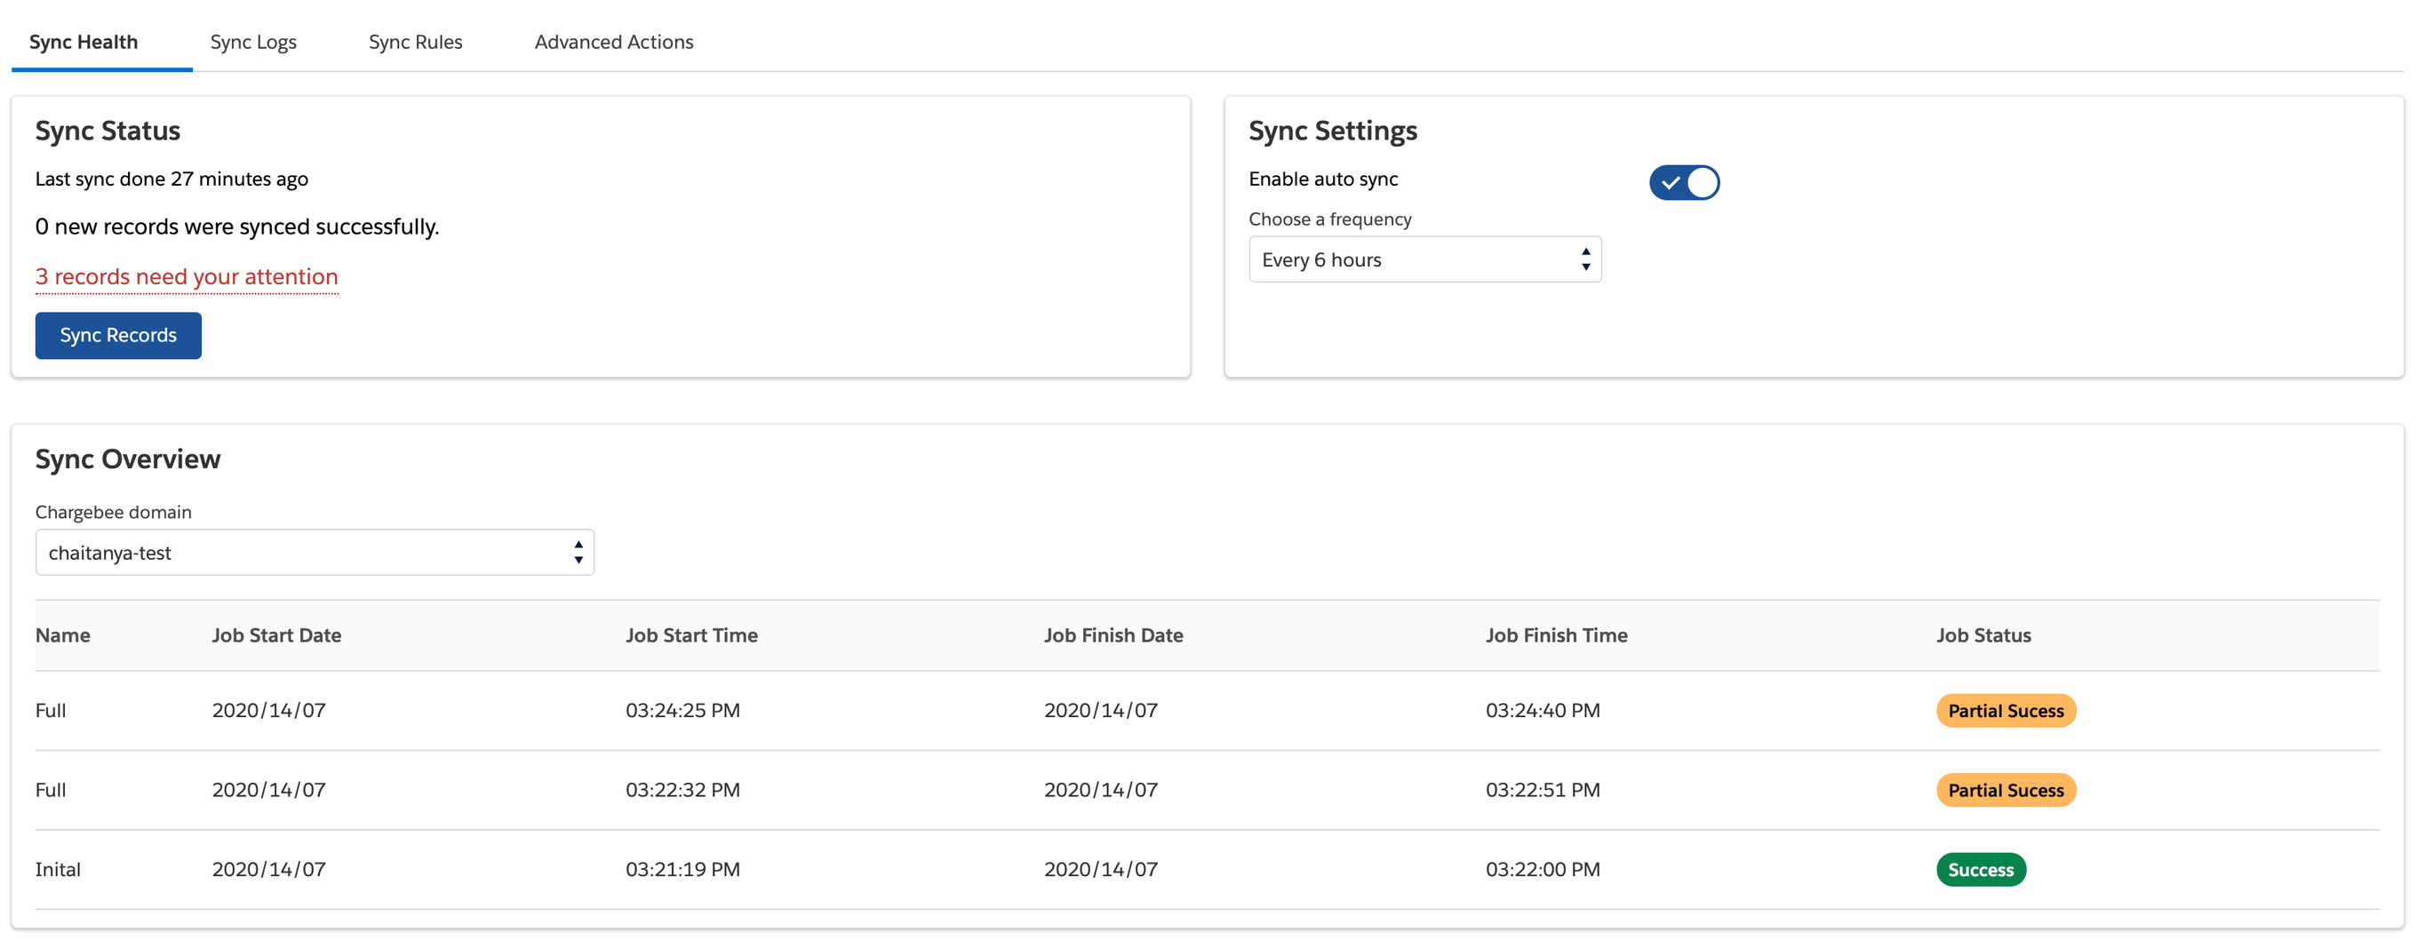Click the green Success status badge

[x=1980, y=870]
